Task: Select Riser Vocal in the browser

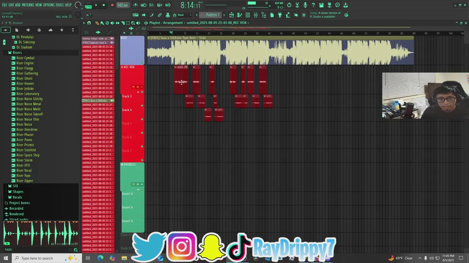Action: [24, 171]
